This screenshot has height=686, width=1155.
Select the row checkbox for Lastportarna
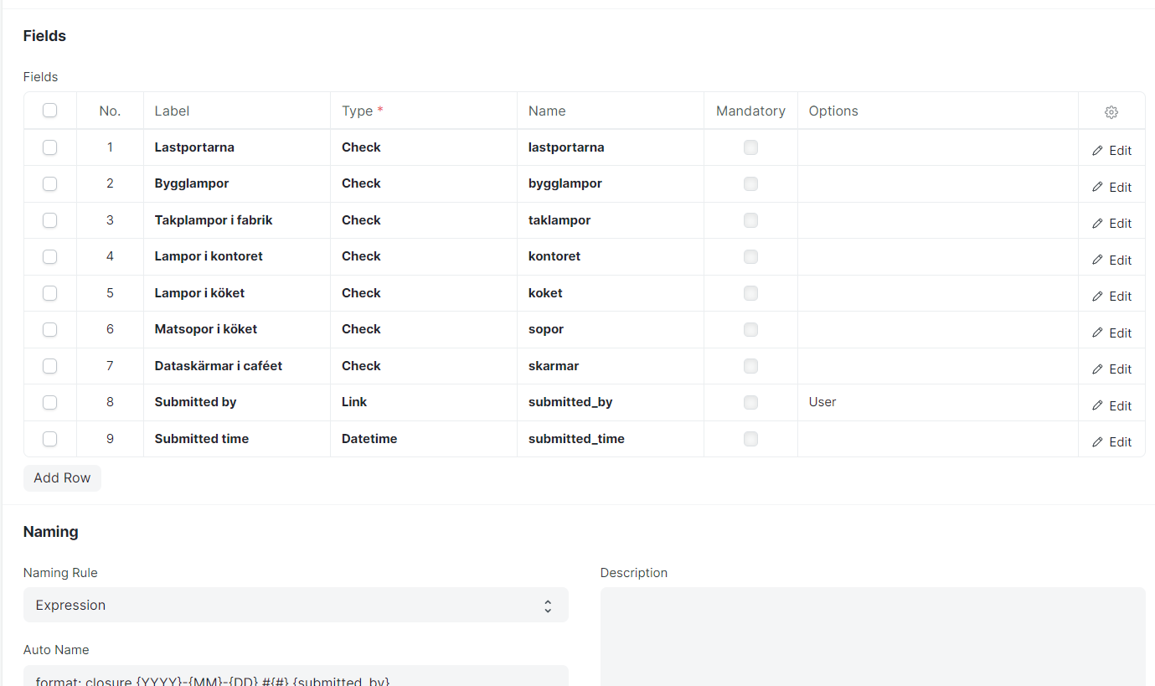[50, 147]
